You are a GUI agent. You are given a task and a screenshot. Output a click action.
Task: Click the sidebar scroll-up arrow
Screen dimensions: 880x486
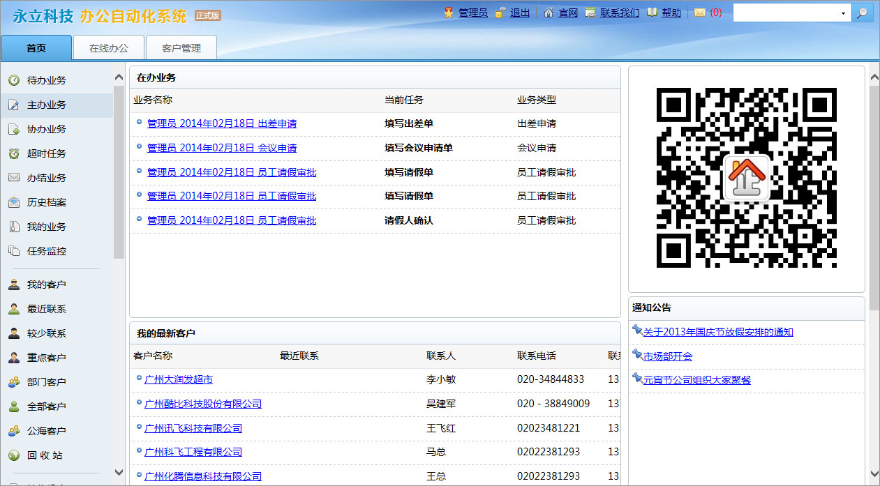119,77
